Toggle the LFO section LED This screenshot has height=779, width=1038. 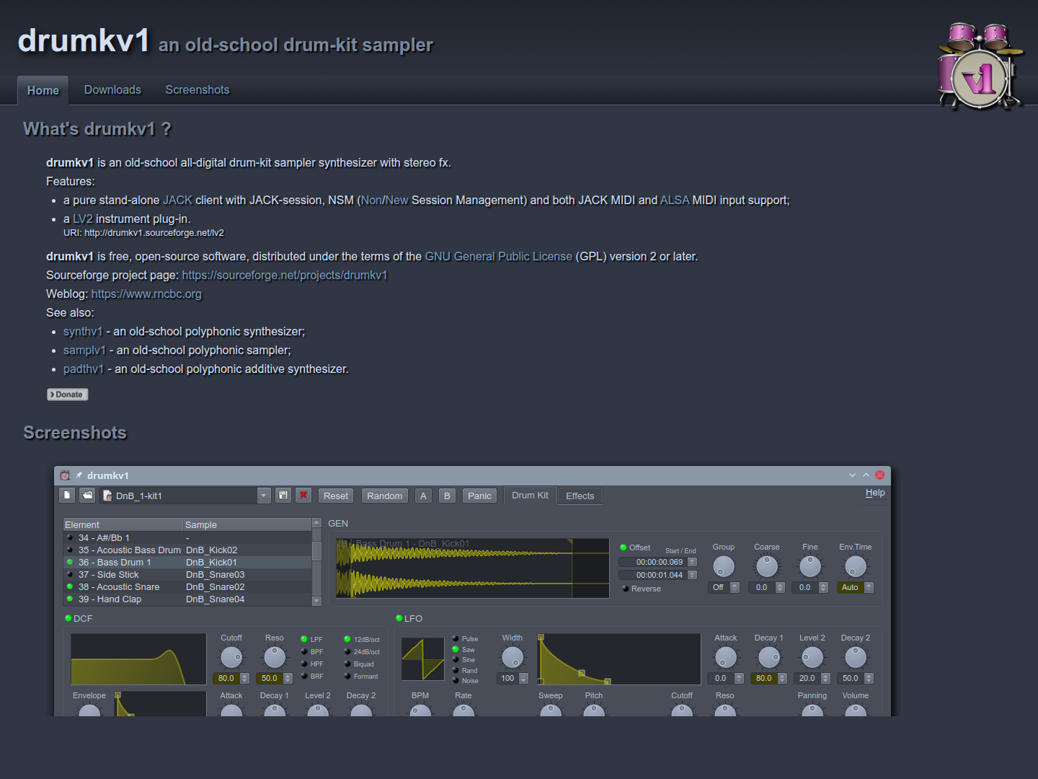(x=399, y=618)
